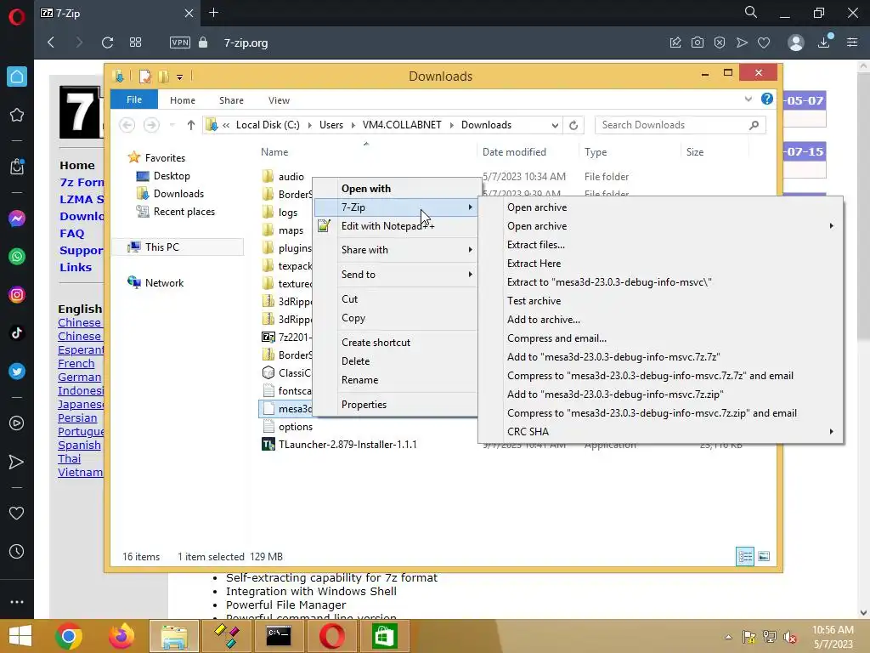Viewport: 870px width, 653px height.
Task: Open French language link
Action: coord(76,364)
